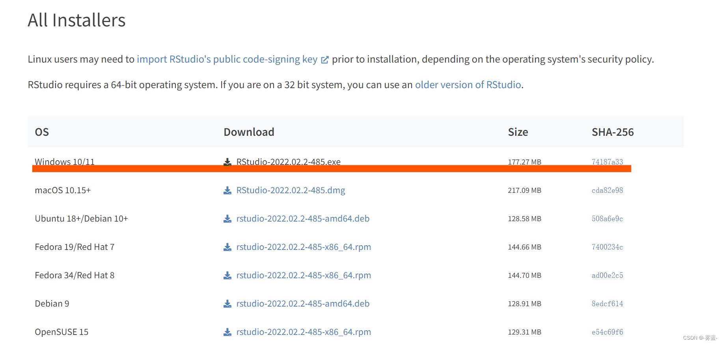This screenshot has width=723, height=344.
Task: Click the All Installers heading
Action: pos(76,20)
